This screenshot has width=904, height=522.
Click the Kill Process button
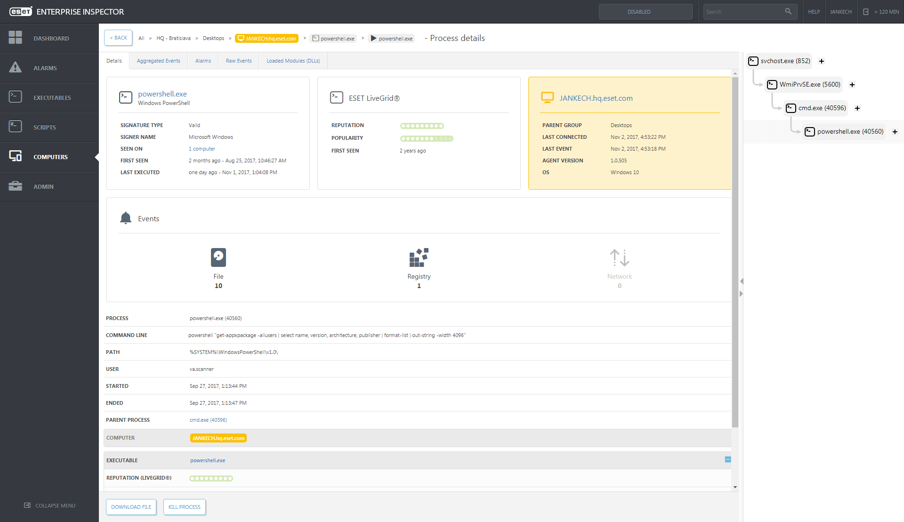point(185,507)
